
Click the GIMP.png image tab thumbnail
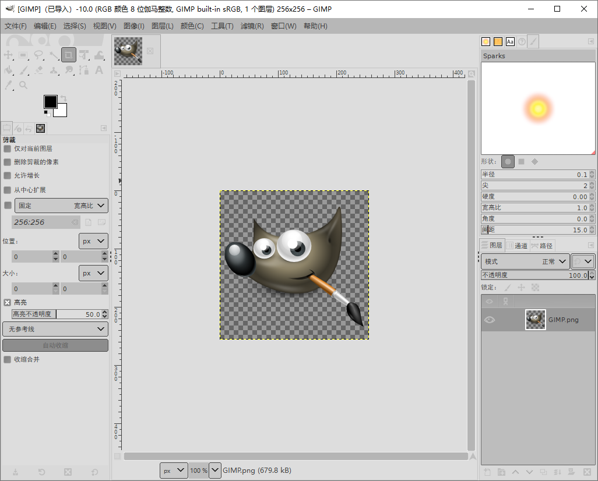pyautogui.click(x=128, y=51)
